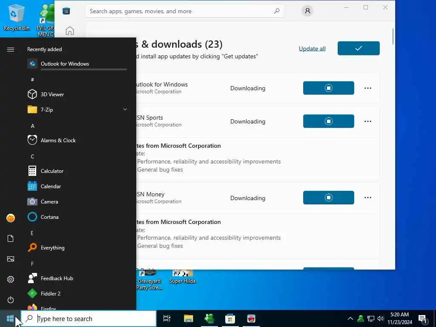Open Documents from Start sidebar
Screen dimensions: 436x327
point(11,238)
